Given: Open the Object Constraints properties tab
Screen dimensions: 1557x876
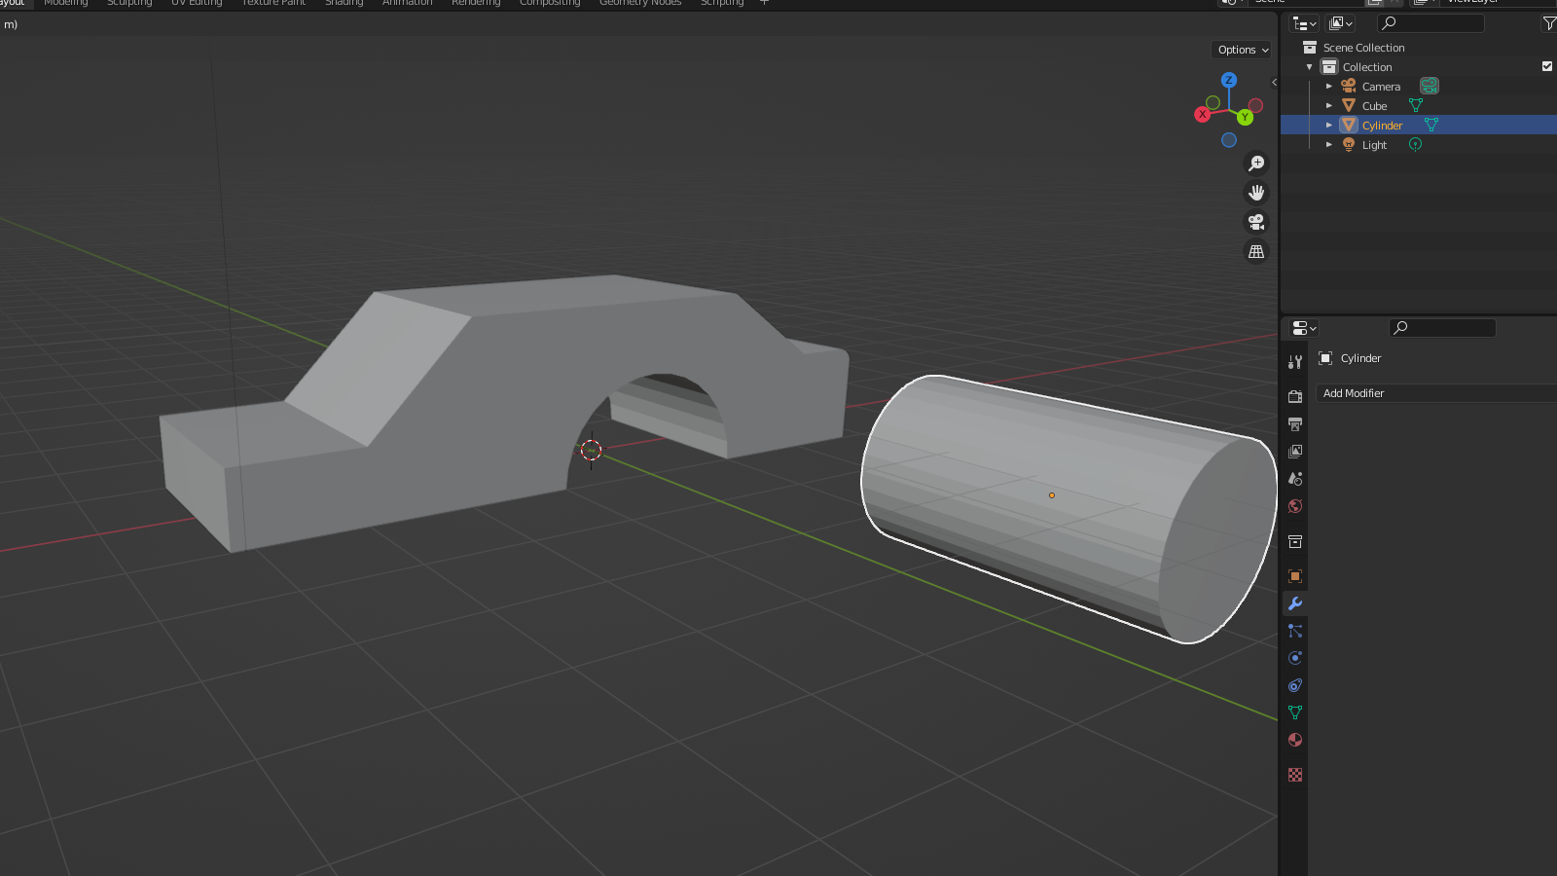Looking at the screenshot, I should coord(1295,685).
